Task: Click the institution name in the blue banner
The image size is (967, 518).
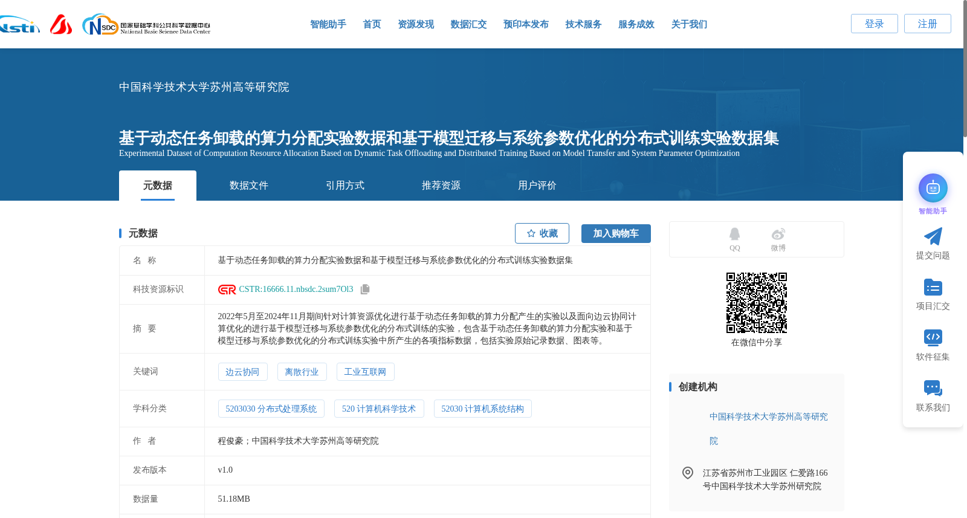Action: [x=204, y=87]
